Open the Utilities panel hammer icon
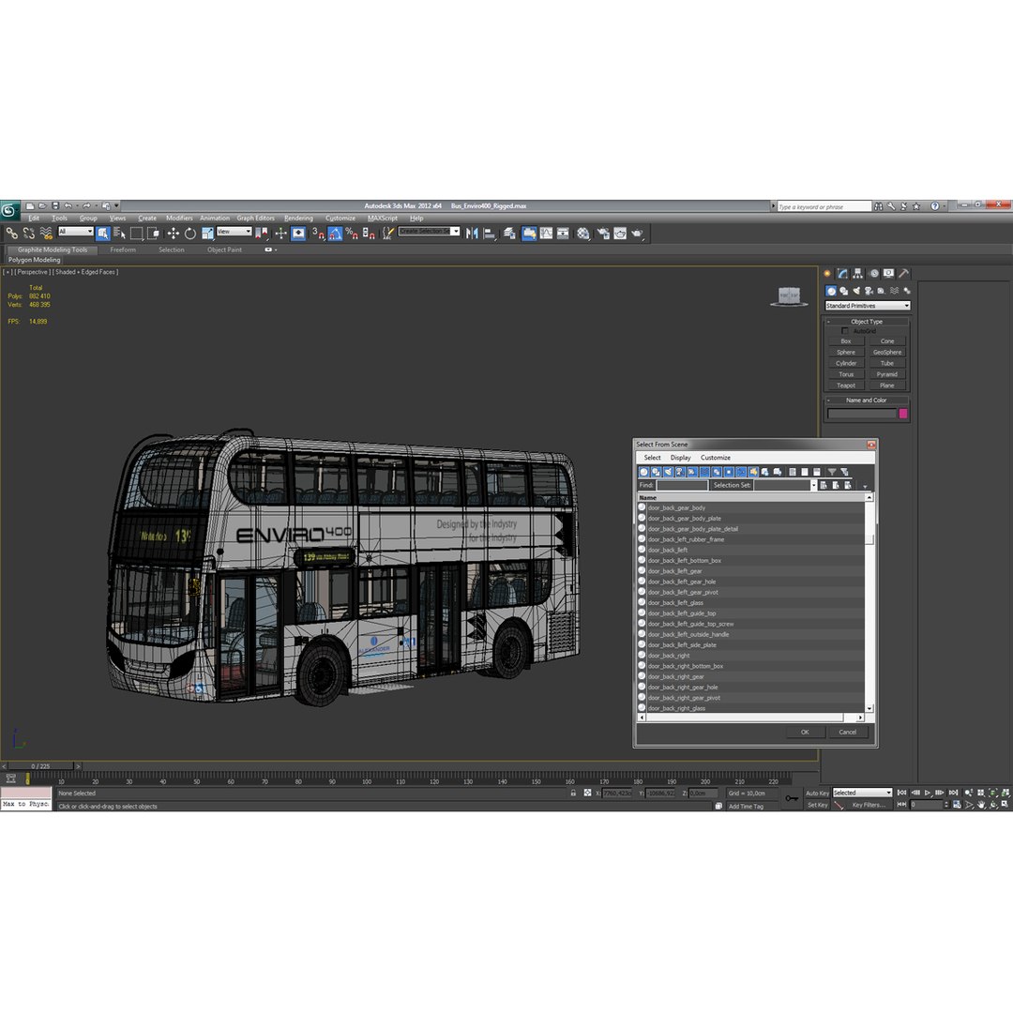Screen dimensions: 1013x1013 (904, 273)
